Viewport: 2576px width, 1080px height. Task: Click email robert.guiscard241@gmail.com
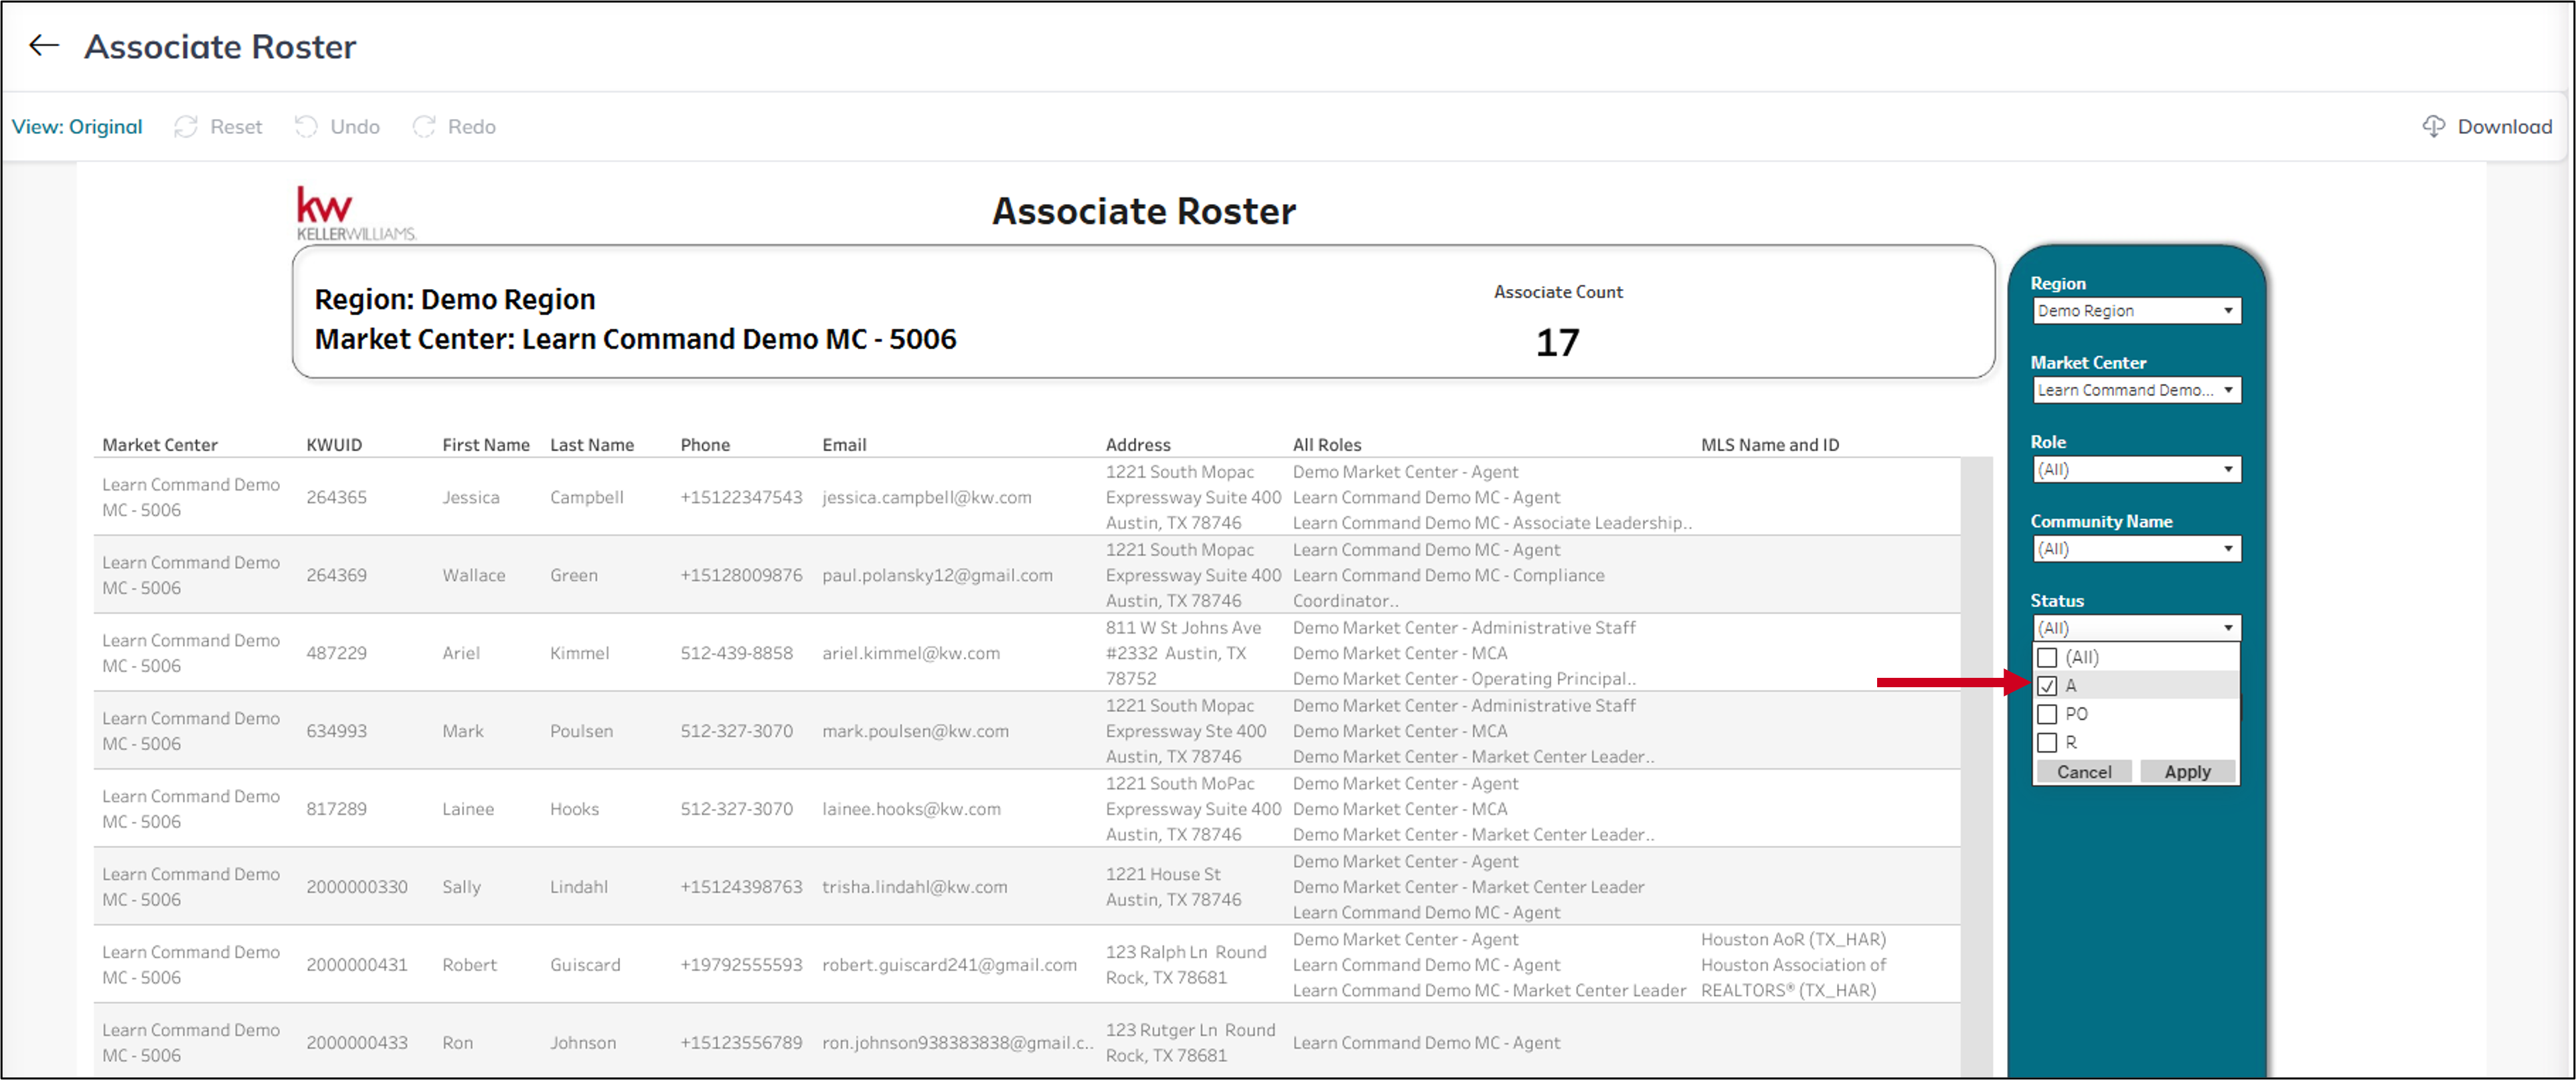tap(949, 965)
